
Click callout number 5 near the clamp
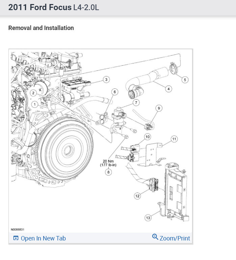tap(185, 80)
